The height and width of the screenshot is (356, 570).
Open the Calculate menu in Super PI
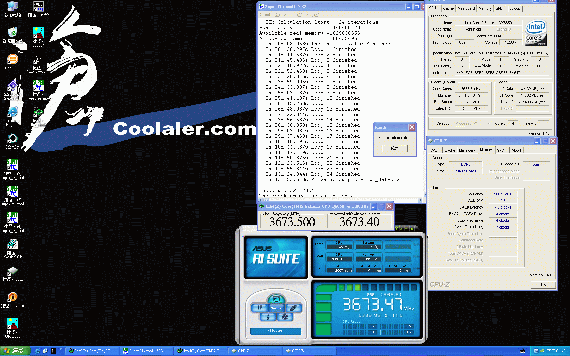coord(269,15)
